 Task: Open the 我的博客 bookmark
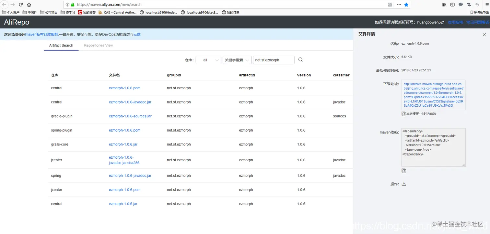pos(87,13)
